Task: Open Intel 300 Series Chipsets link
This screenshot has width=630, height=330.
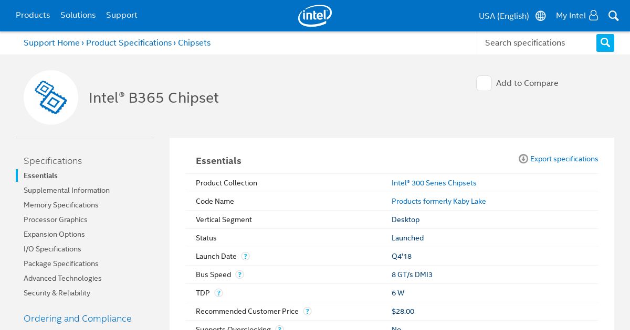Action: tap(434, 183)
